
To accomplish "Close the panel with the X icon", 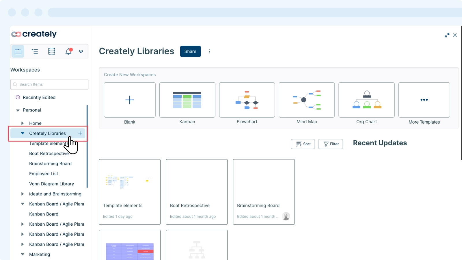I will pyautogui.click(x=455, y=35).
